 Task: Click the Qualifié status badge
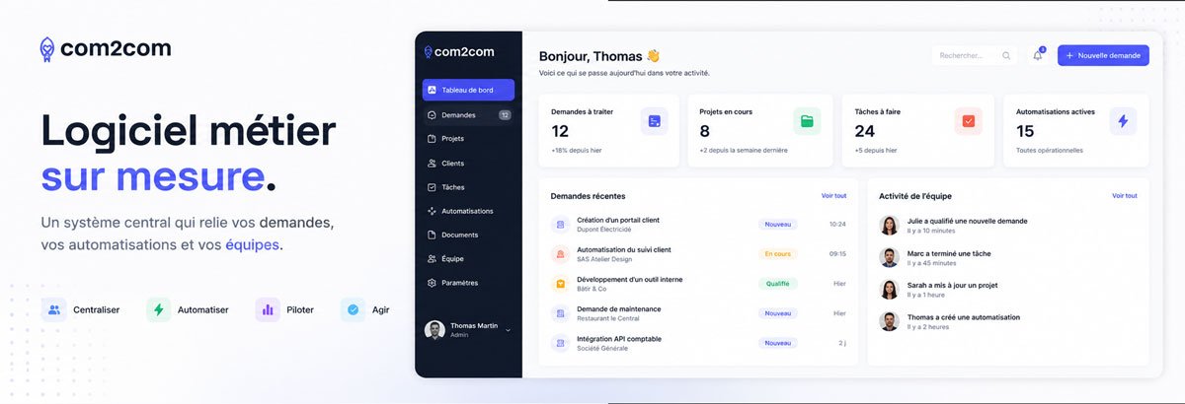[778, 284]
